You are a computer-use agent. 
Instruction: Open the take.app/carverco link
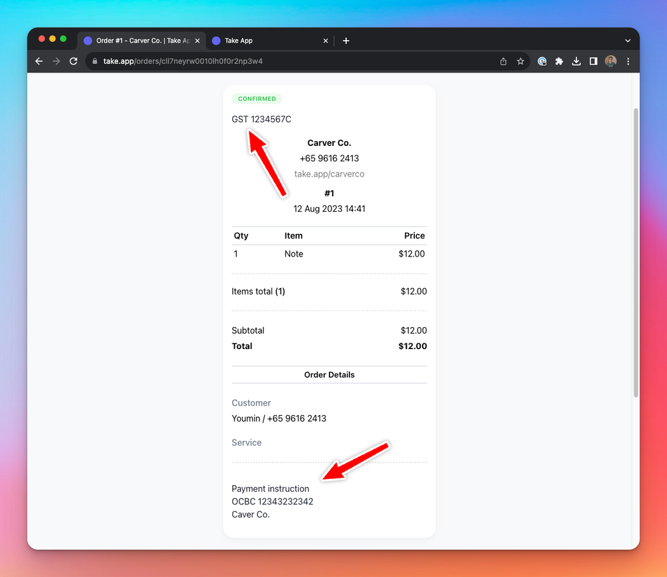tap(329, 174)
